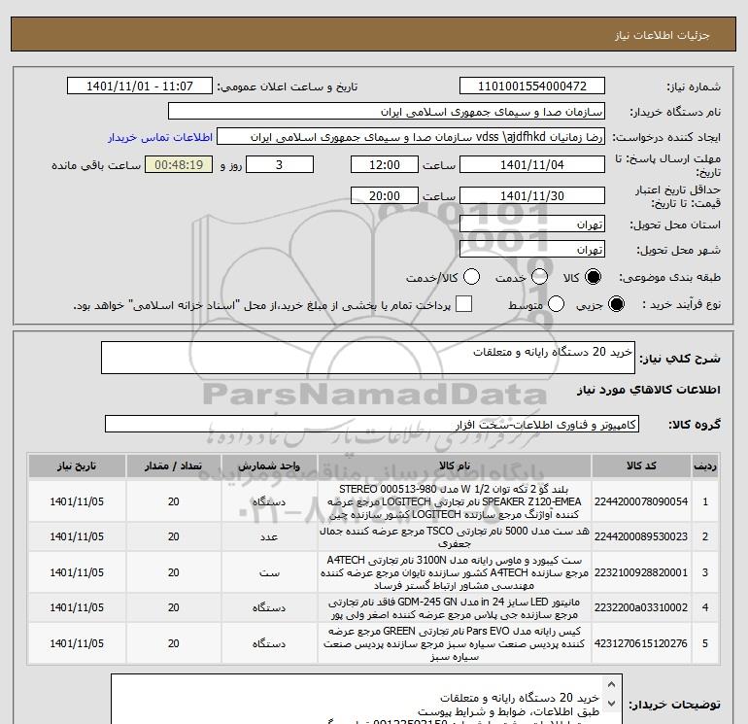Screen dimensions: 748x724
Task: Click response deadline time 12:00
Action: [x=385, y=164]
